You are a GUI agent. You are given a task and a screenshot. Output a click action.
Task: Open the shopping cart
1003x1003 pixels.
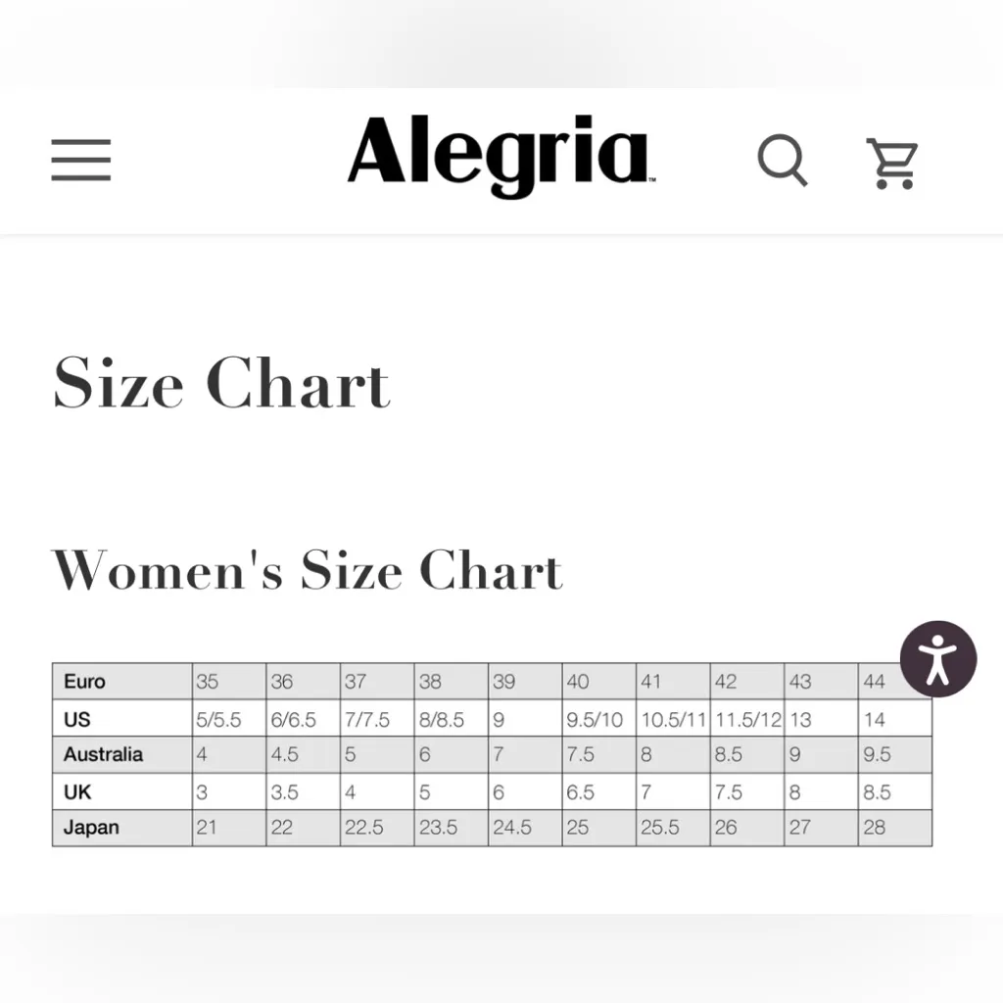pos(892,162)
